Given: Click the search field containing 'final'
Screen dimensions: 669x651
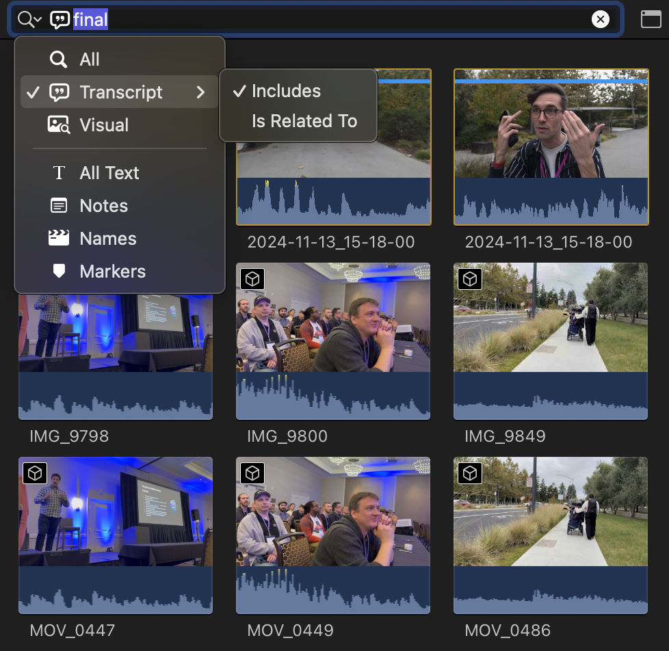Looking at the screenshot, I should click(342, 19).
